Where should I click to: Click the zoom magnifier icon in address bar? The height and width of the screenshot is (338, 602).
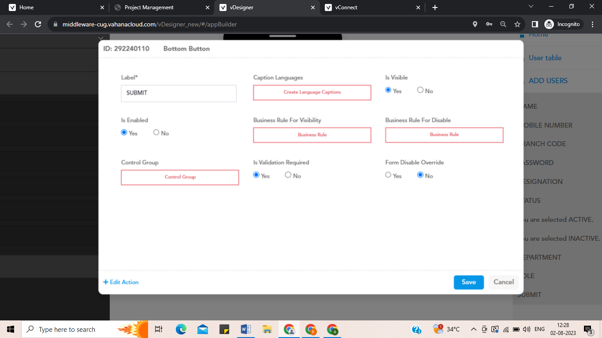(503, 24)
